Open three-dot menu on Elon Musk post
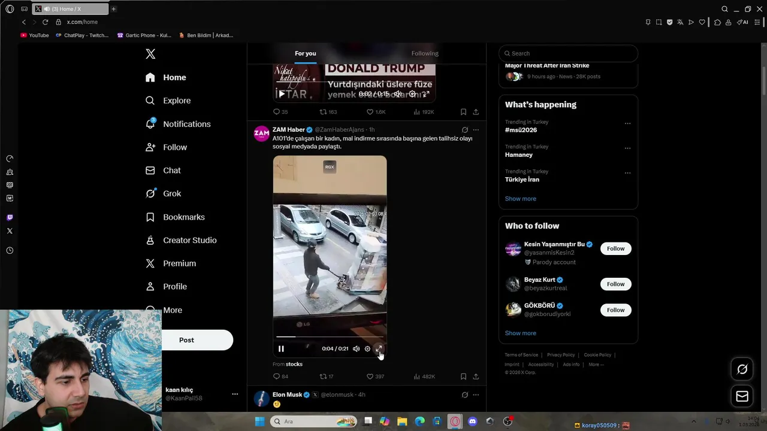The width and height of the screenshot is (767, 431). pos(476,395)
